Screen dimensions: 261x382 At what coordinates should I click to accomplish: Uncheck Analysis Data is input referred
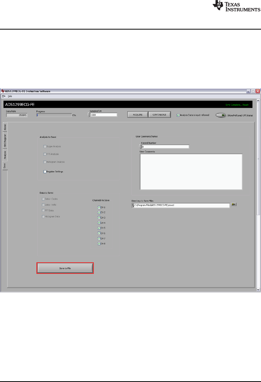178,115
